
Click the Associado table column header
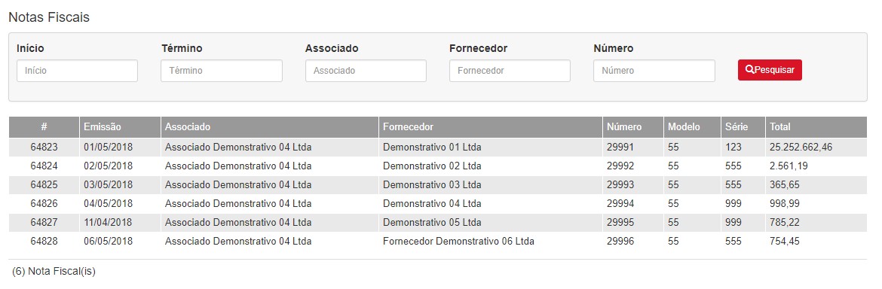coord(187,127)
